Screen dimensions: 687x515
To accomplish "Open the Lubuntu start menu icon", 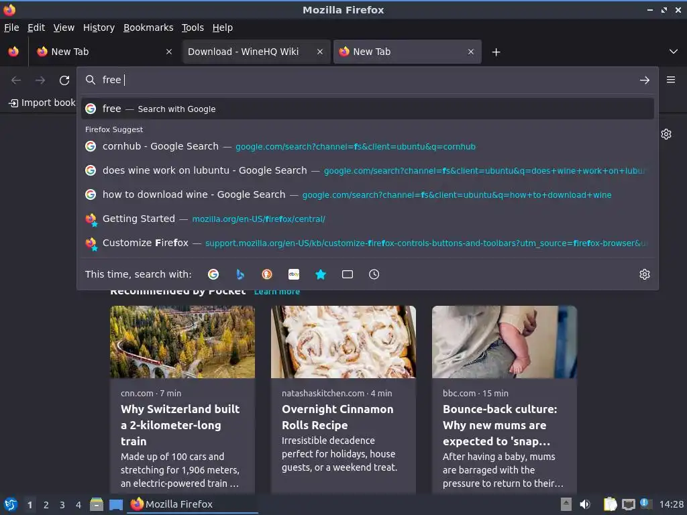I will click(11, 504).
